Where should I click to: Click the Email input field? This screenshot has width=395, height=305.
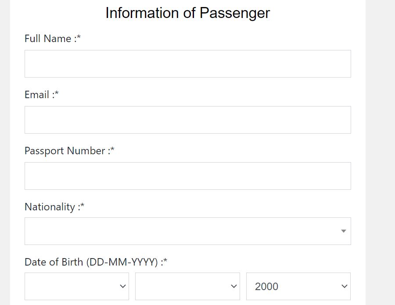pos(188,119)
